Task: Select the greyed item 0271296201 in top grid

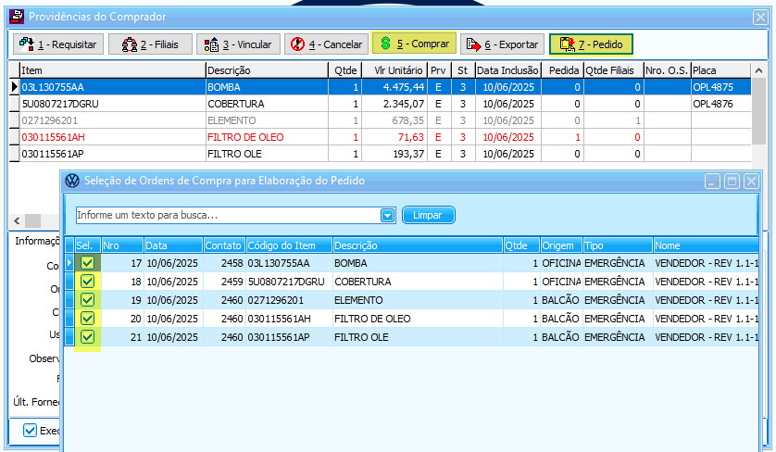Action: point(380,120)
